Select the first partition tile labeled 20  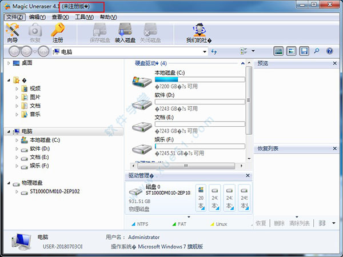point(201,198)
